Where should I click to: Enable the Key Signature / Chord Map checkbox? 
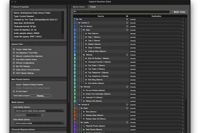14,53
